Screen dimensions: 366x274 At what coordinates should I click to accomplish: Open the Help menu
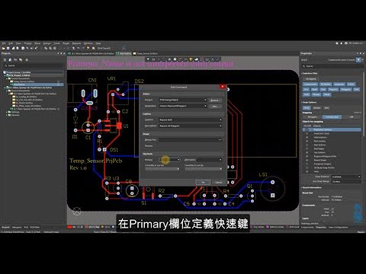point(98,43)
